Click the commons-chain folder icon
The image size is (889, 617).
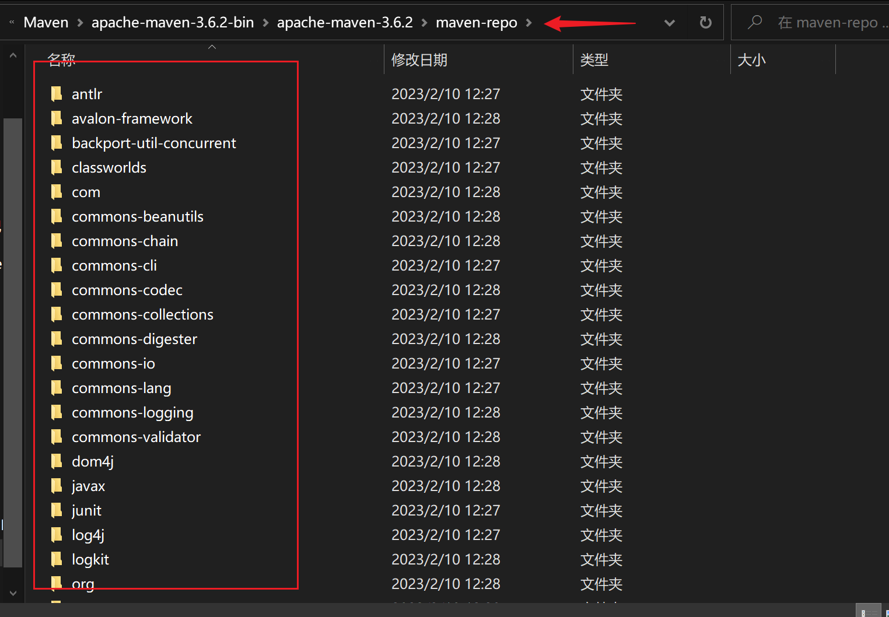[x=57, y=241]
